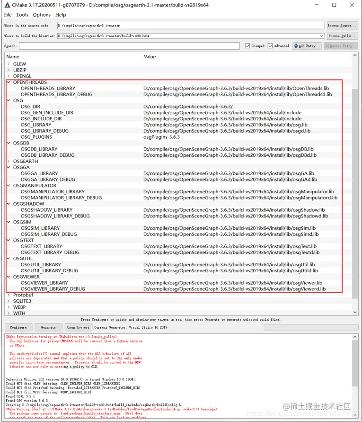Click the variable list scrollbar thumb
The height and width of the screenshot is (422, 362).
click(355, 193)
